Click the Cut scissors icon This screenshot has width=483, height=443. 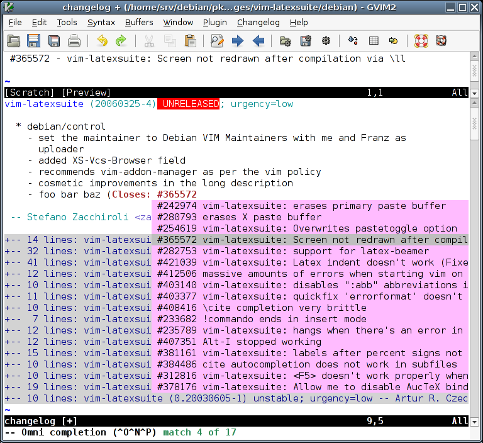(x=149, y=41)
